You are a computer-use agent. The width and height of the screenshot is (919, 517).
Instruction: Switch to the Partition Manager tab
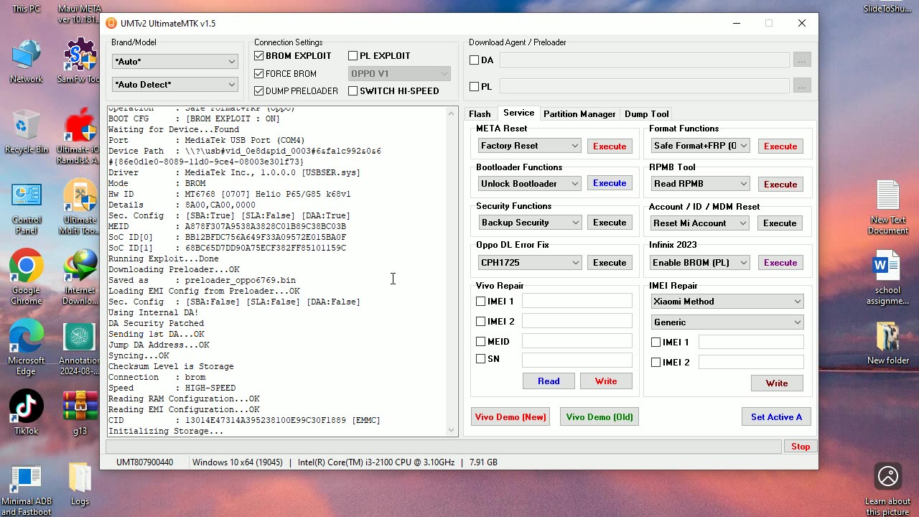[x=579, y=114]
